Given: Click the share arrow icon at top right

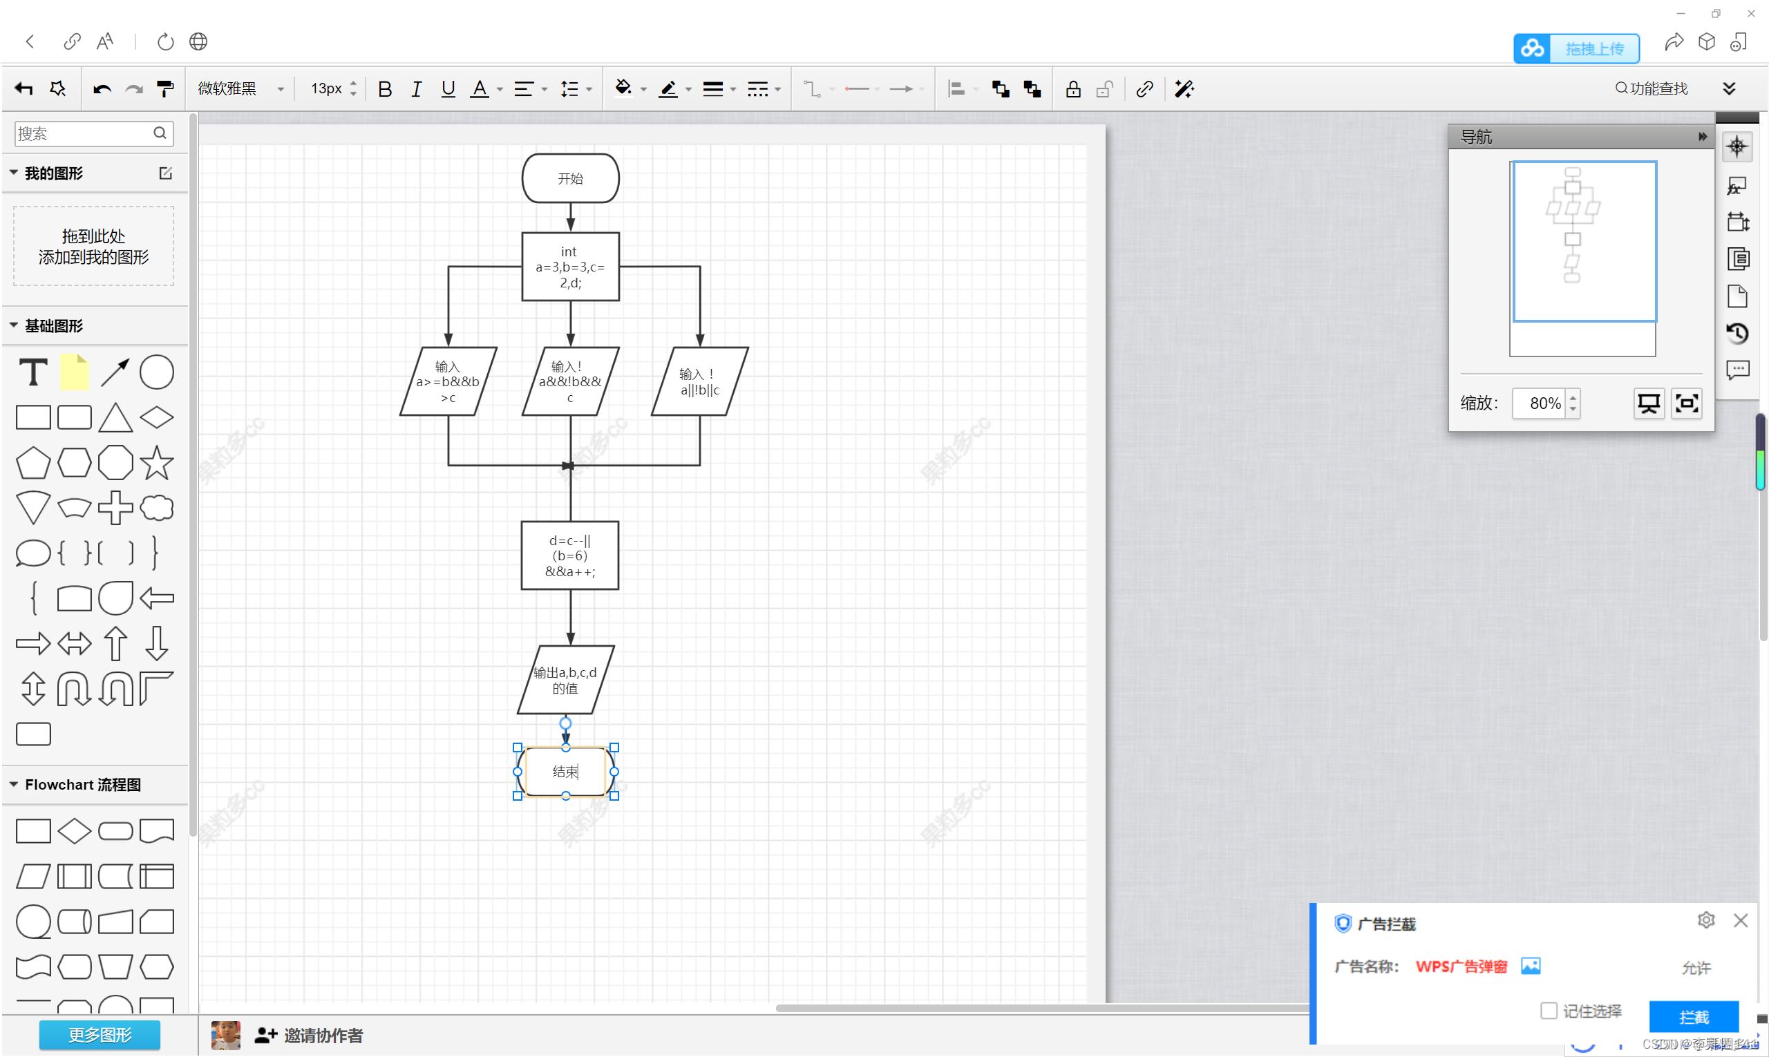Looking at the screenshot, I should pos(1674,41).
